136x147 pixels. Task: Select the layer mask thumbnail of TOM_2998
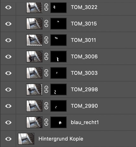coord(59,89)
